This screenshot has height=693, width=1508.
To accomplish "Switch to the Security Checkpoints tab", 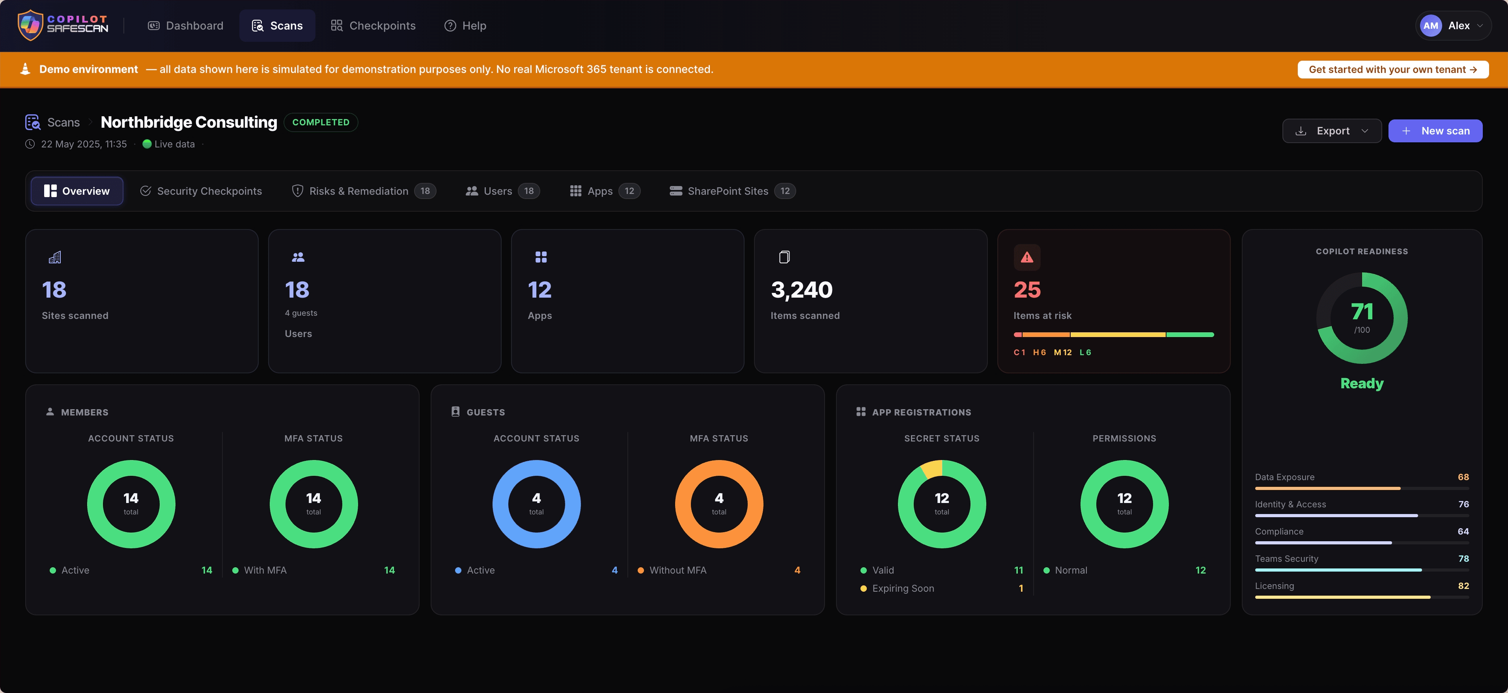I will click(202, 191).
